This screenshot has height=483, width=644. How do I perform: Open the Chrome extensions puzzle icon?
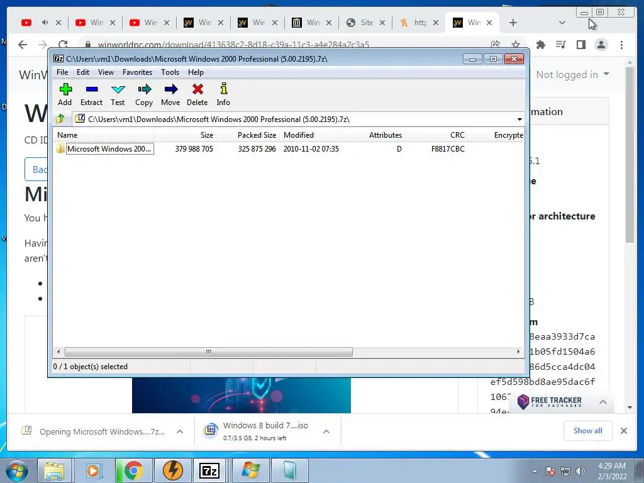coord(540,45)
